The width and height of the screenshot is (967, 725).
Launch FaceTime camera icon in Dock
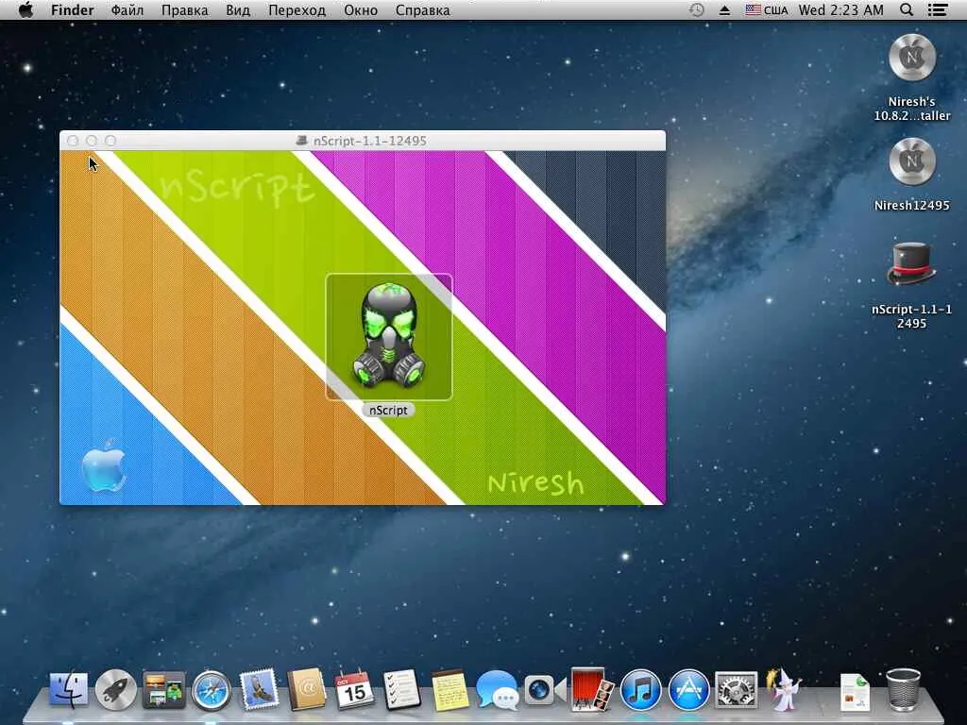pos(545,690)
